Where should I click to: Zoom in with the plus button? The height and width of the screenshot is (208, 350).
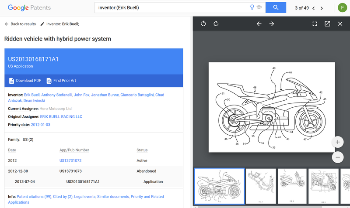pyautogui.click(x=338, y=142)
